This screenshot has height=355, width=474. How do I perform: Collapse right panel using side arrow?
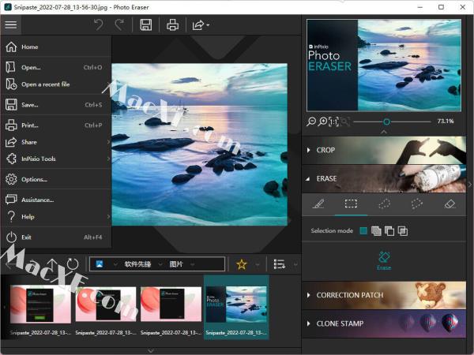[x=470, y=184]
